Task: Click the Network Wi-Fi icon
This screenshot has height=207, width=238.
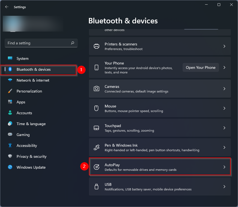Action: point(10,80)
